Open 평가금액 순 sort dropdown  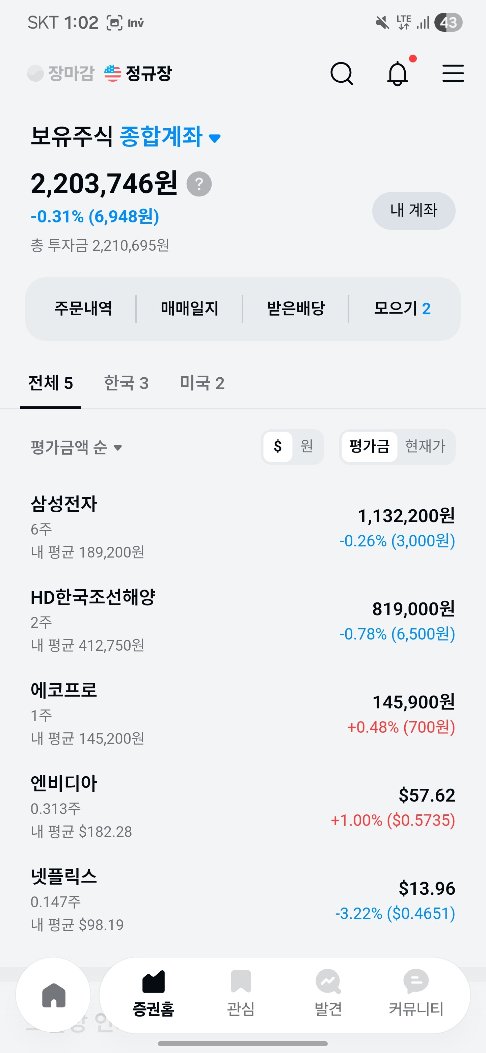coord(76,447)
